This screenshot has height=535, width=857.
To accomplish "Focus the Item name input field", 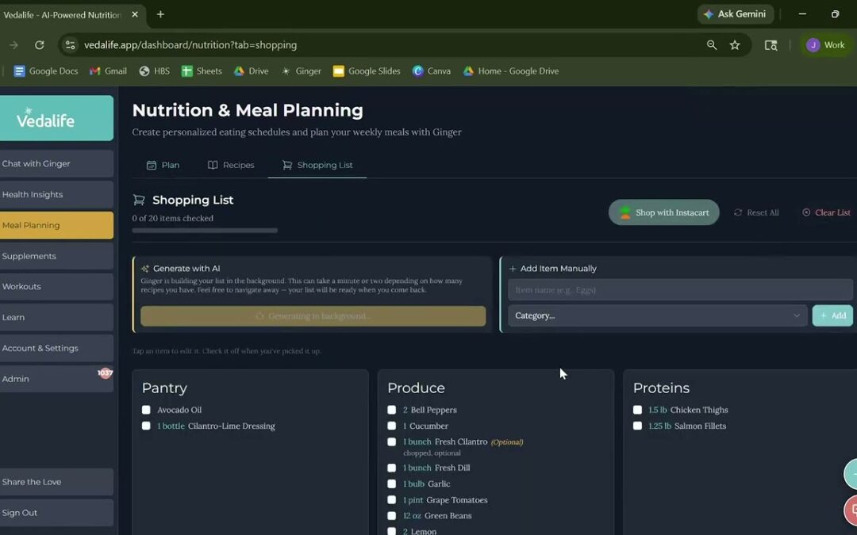I will (681, 290).
